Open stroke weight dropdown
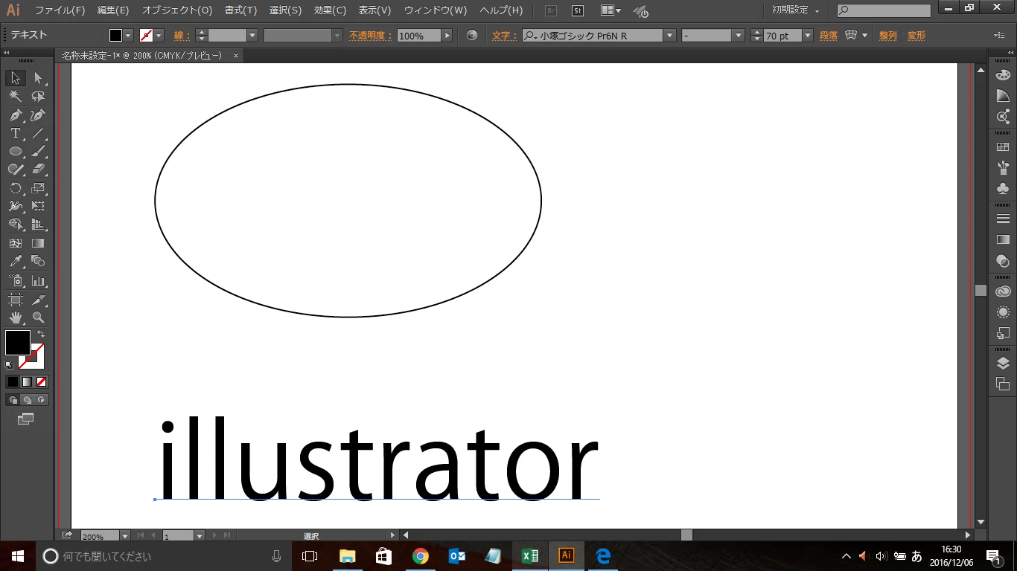 [x=252, y=36]
